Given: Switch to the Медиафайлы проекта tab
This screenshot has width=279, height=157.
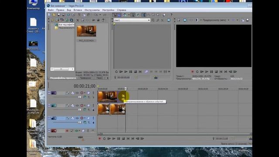Looking at the screenshot, I should click(63, 78).
